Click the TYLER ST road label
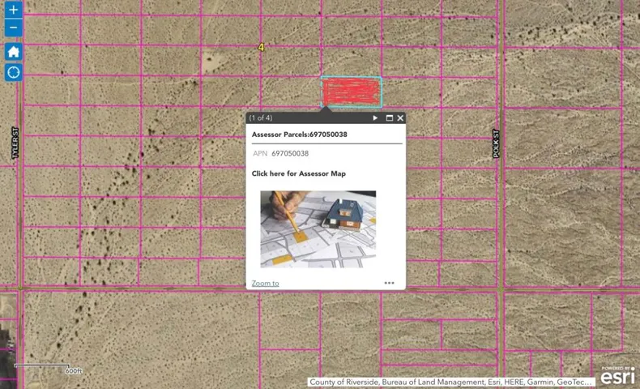 pyautogui.click(x=15, y=143)
